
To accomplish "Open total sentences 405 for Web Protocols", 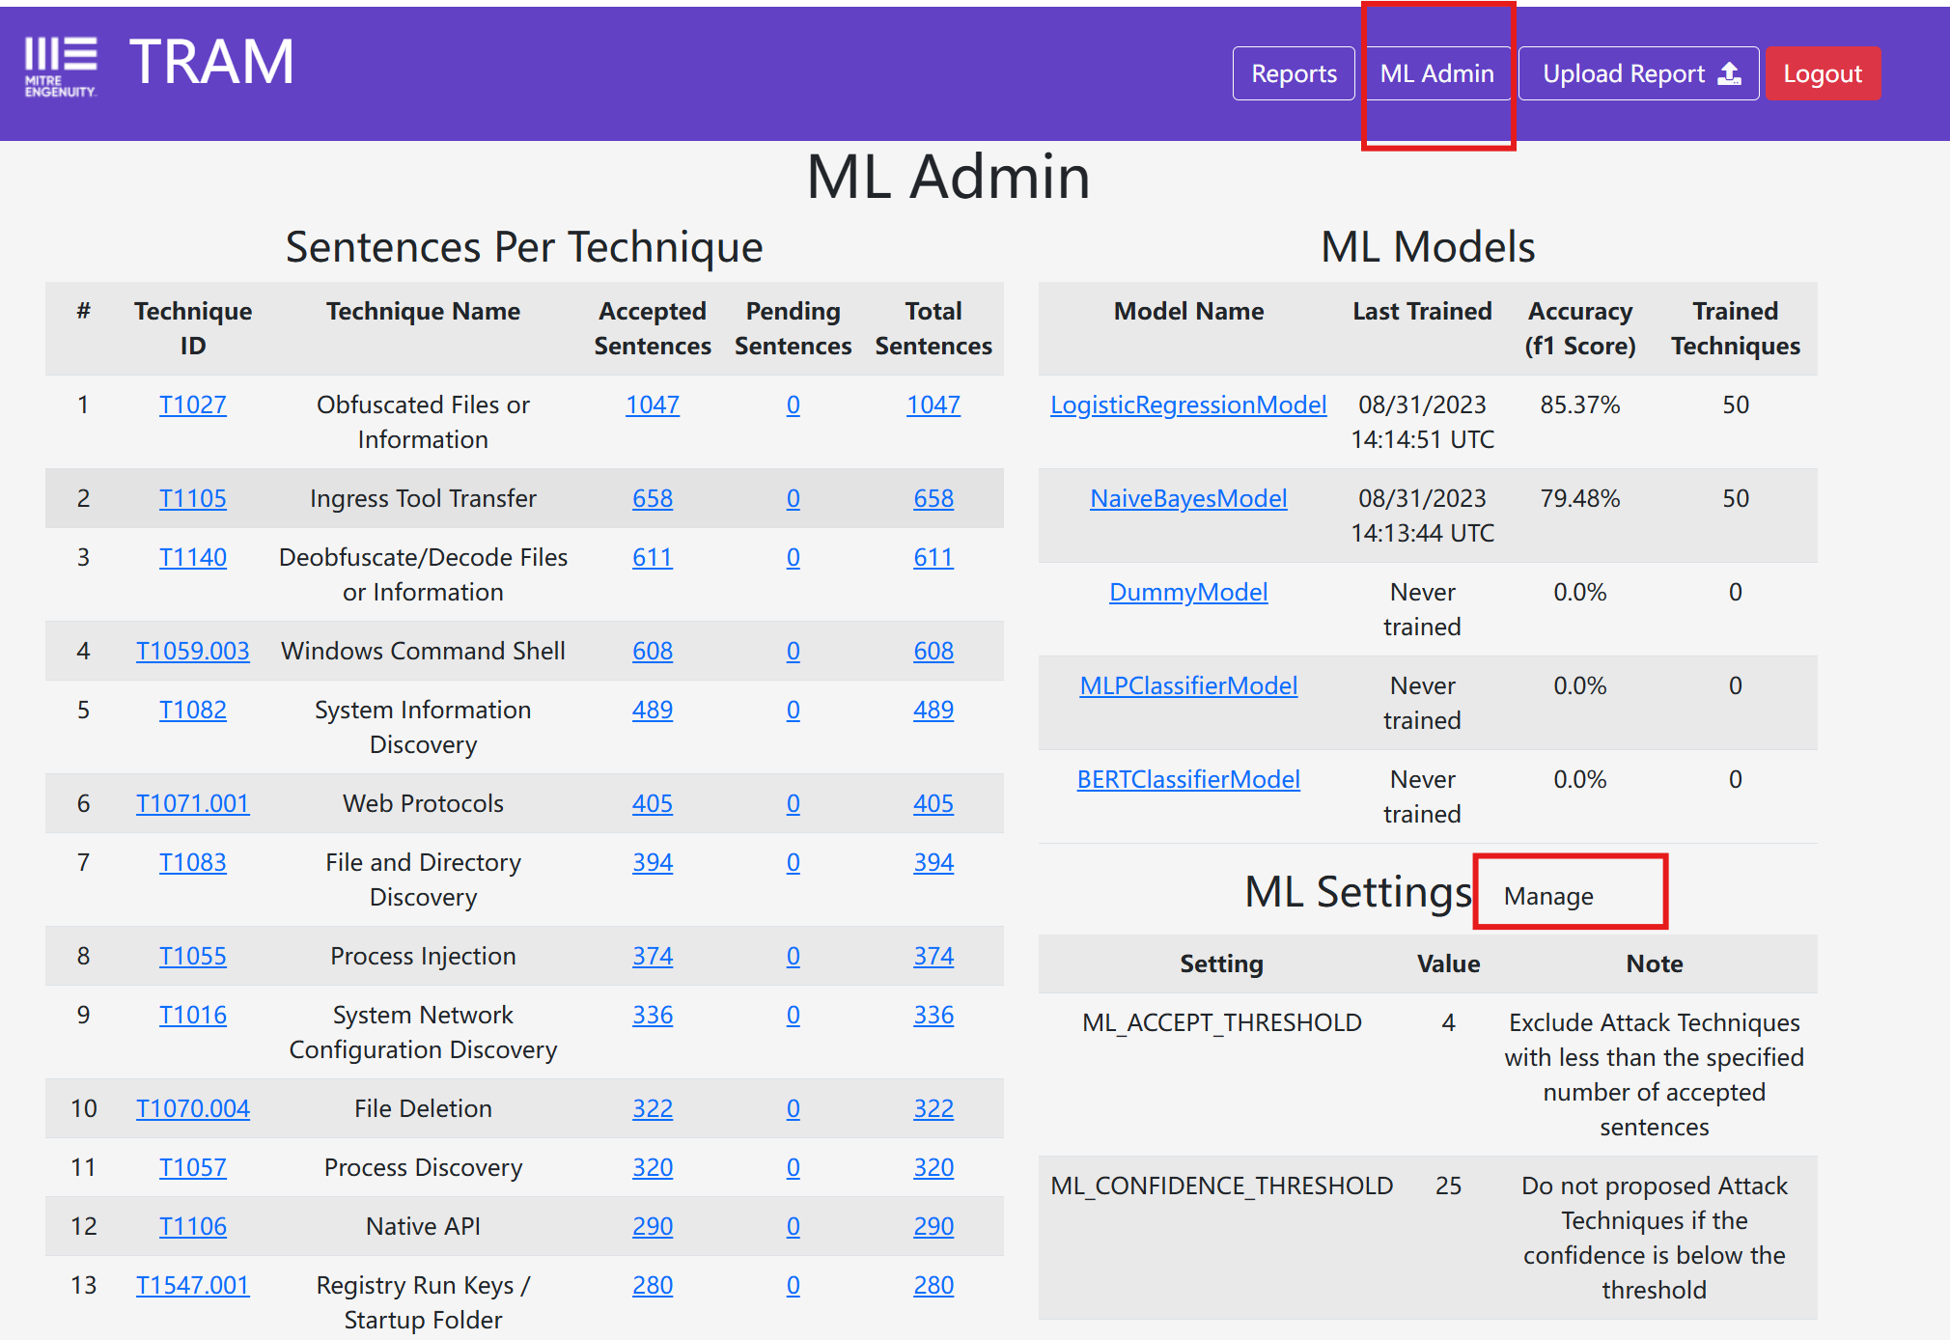I will click(933, 803).
